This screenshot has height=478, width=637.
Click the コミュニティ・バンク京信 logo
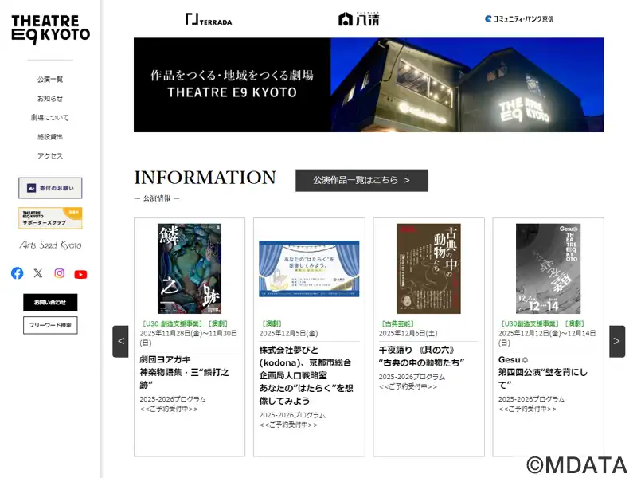[519, 18]
